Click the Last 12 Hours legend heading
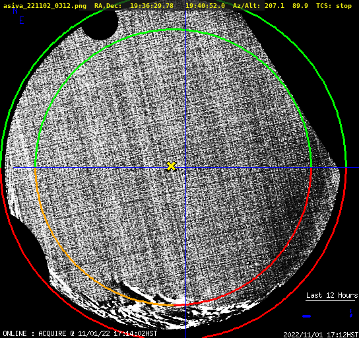 pos(332,295)
